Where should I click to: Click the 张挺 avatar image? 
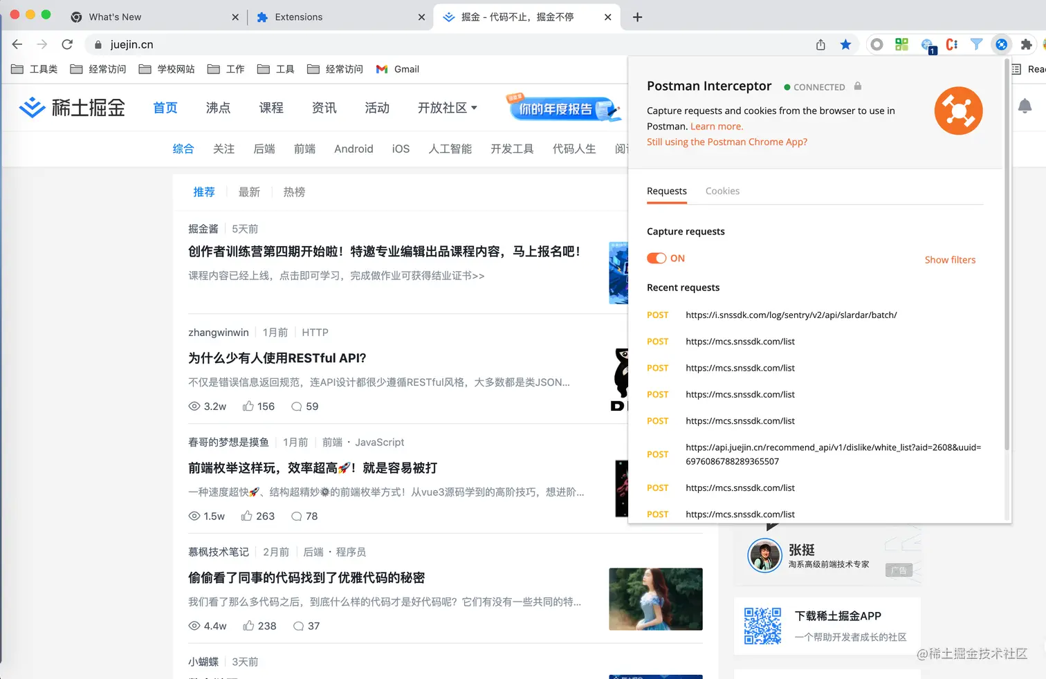(x=764, y=555)
